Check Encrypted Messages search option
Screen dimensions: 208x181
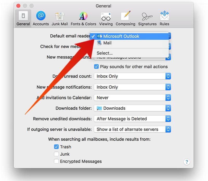[x=56, y=161]
